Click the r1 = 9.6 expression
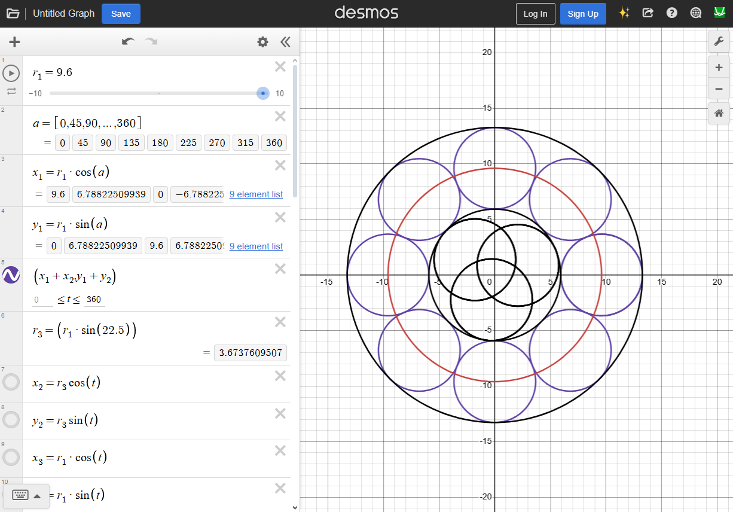 [53, 73]
